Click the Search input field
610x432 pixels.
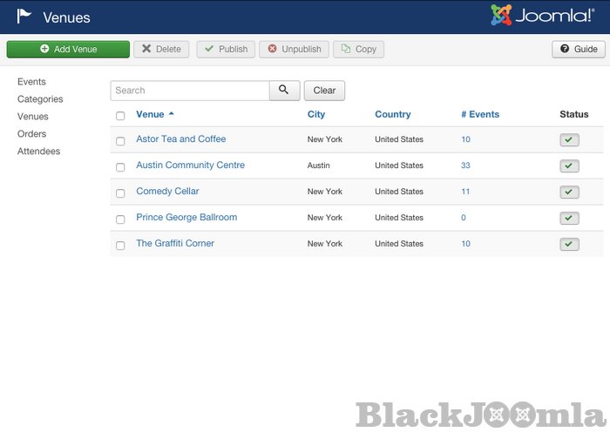tap(189, 91)
